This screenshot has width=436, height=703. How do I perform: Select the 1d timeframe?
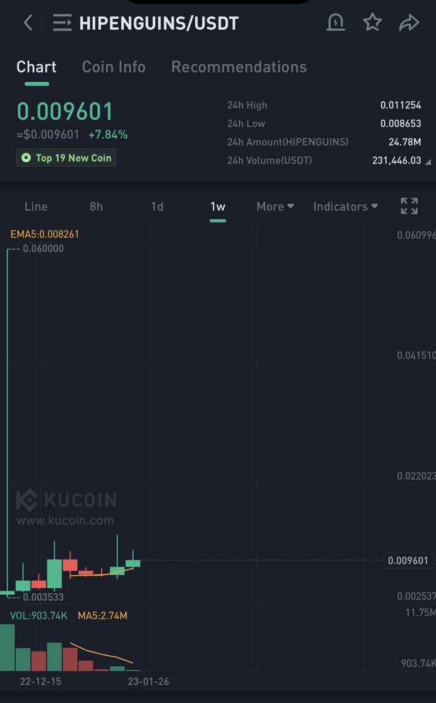point(157,206)
